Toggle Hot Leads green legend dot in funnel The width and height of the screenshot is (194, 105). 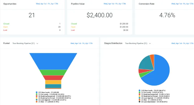(37, 94)
